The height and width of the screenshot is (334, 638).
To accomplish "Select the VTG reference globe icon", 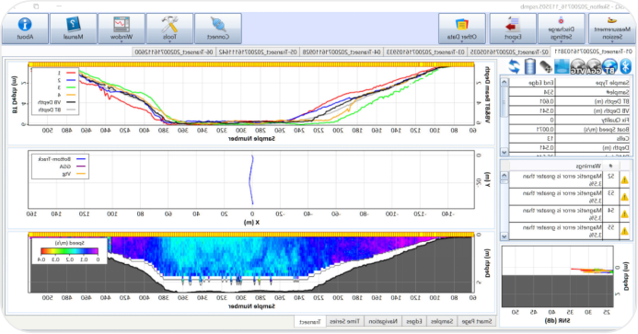I will click(578, 66).
